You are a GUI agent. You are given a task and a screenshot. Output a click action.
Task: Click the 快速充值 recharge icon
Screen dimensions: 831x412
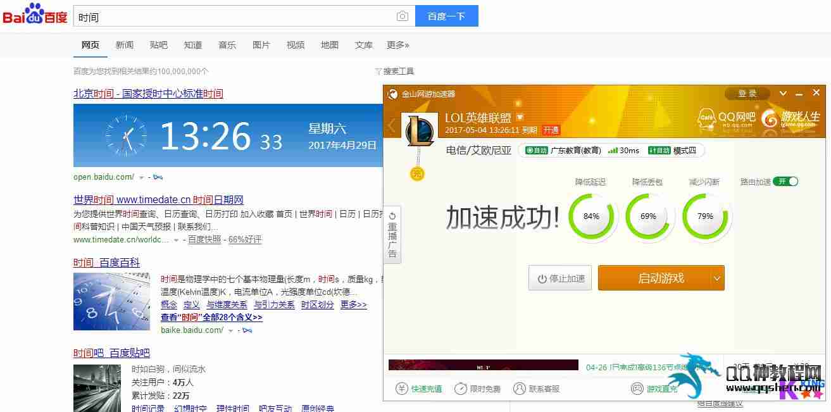coord(402,389)
